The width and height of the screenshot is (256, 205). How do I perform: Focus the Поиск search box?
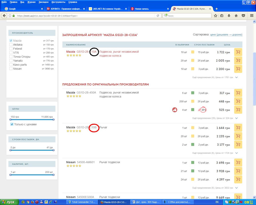point(187,16)
